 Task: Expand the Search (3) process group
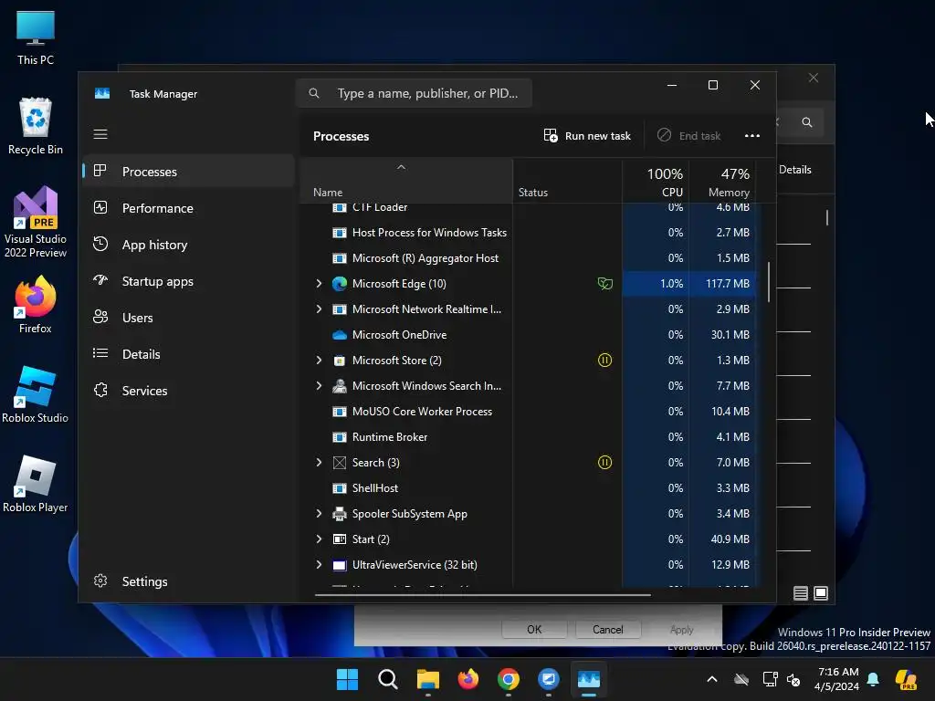[x=319, y=463]
